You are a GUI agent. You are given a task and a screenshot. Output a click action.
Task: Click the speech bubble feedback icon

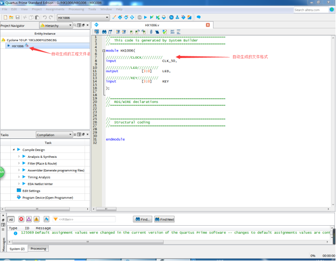coord(199,17)
